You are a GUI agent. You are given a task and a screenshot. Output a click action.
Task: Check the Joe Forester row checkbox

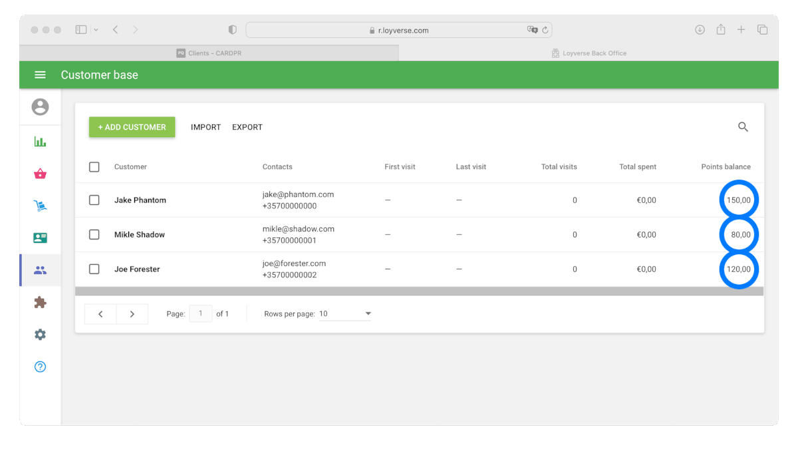click(94, 269)
